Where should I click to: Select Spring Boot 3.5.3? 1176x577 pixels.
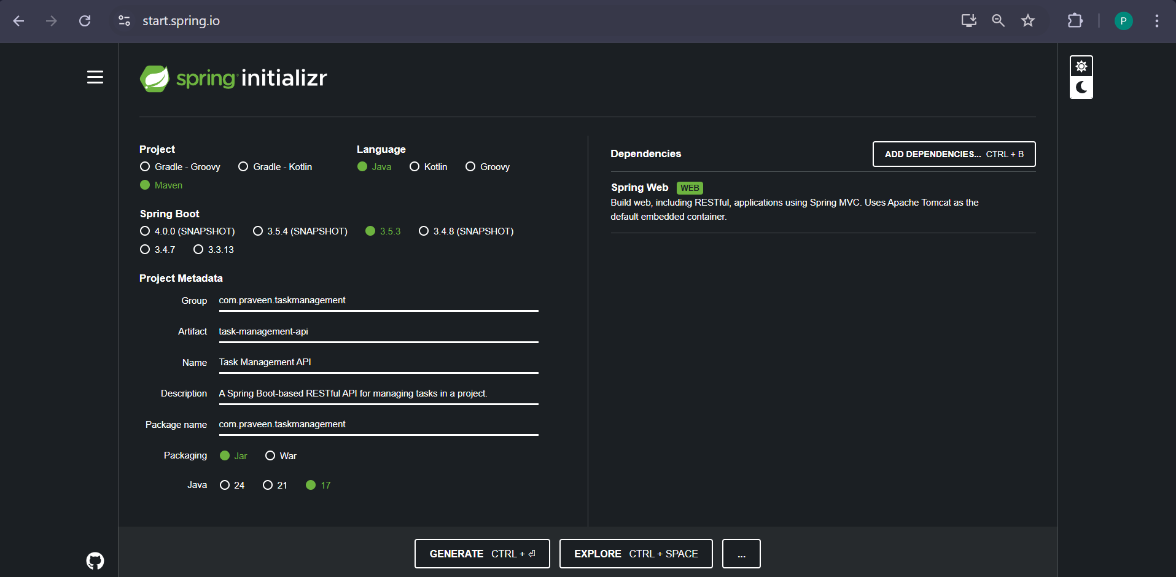coord(383,231)
